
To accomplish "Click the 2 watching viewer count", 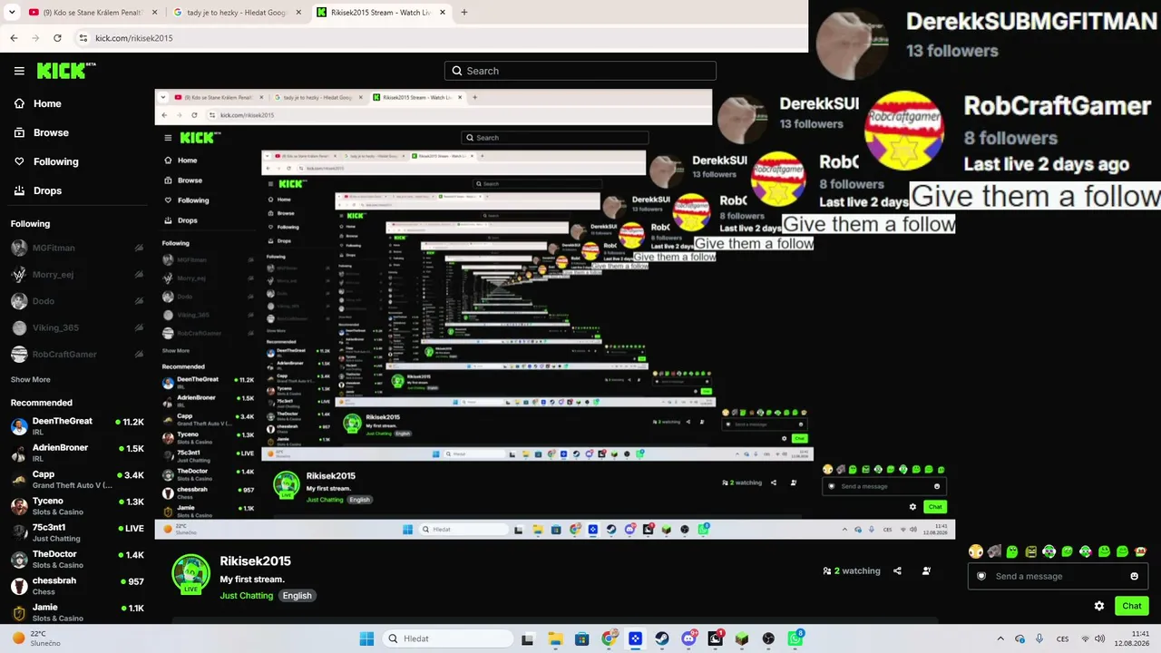I will coord(852,571).
